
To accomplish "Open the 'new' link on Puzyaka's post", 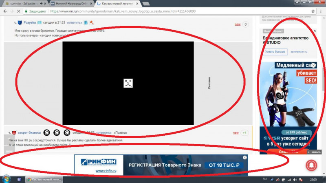I will point(237,24).
